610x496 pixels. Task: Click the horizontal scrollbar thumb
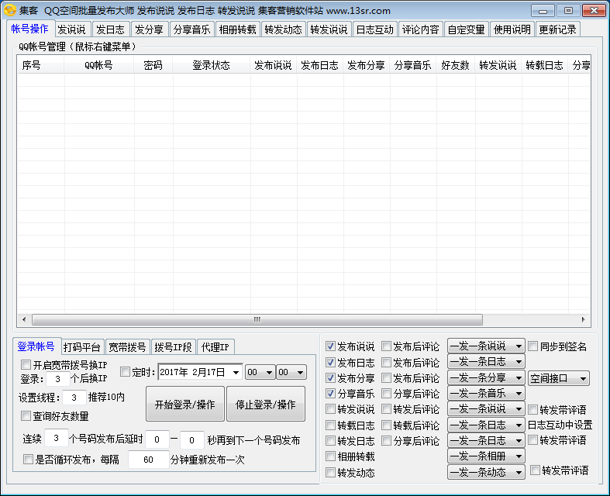pyautogui.click(x=257, y=319)
